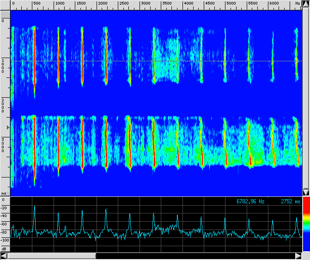Click the dB label on spectrum axis
The image size is (310, 260).
[x=4, y=248]
